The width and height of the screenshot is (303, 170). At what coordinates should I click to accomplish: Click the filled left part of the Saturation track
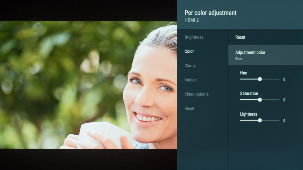(x=249, y=100)
